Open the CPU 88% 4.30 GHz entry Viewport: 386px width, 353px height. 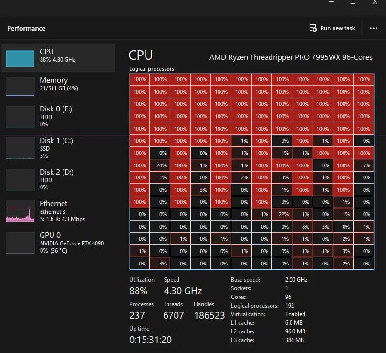[58, 58]
